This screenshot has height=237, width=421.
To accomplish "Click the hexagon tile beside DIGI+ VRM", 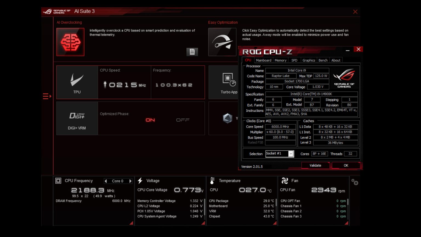I will 227,118.
